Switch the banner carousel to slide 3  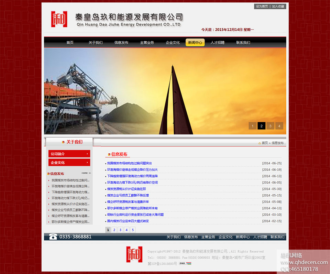click(x=270, y=126)
